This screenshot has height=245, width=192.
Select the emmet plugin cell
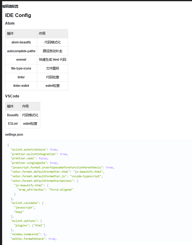pyautogui.click(x=21, y=60)
